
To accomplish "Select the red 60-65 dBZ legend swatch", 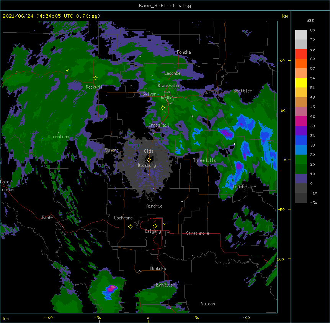I will click(301, 54).
